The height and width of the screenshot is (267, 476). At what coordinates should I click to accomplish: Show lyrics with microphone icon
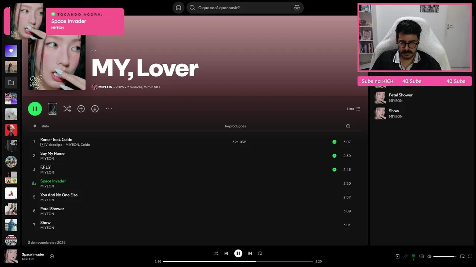[405, 256]
